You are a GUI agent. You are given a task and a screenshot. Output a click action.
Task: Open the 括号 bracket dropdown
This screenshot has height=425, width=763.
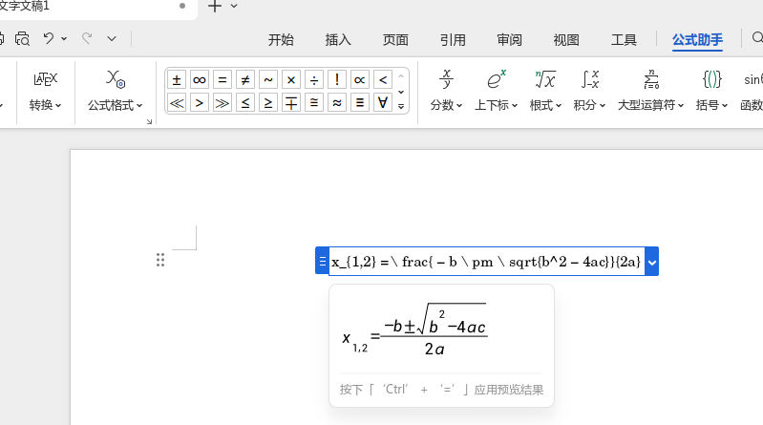point(711,105)
